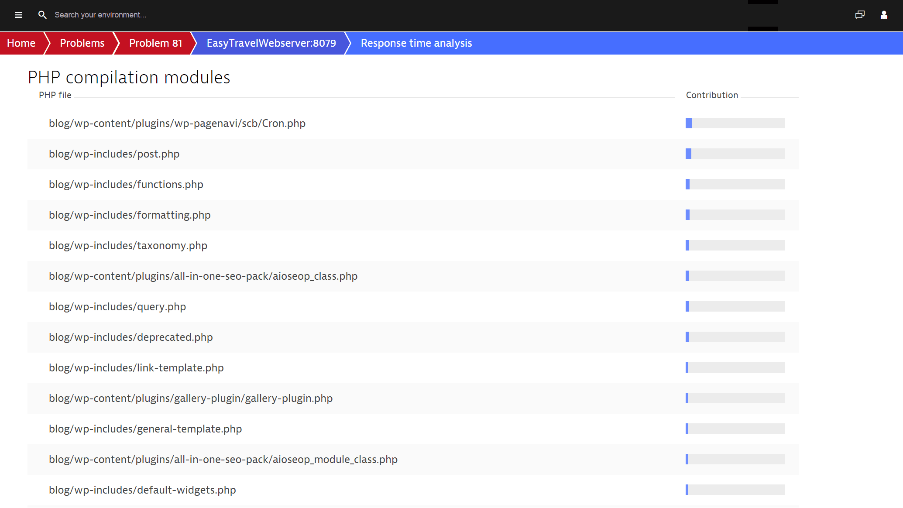Select the aioseop_class.php row
The width and height of the screenshot is (903, 508).
tap(413, 276)
